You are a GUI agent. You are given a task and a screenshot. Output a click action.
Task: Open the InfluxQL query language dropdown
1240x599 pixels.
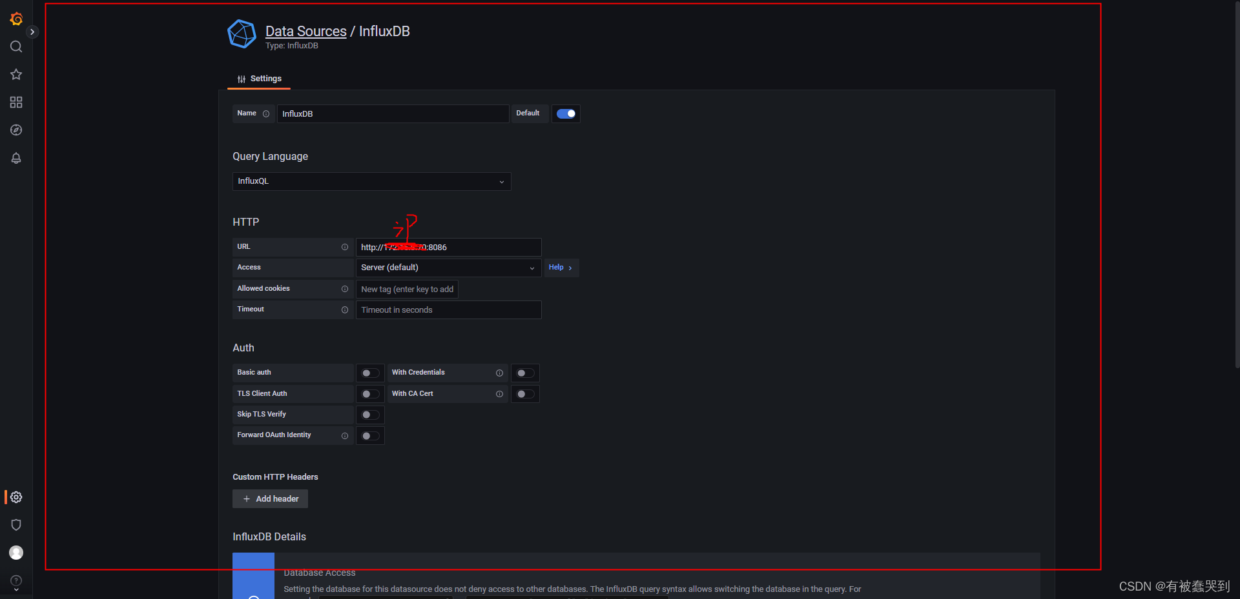tap(371, 181)
